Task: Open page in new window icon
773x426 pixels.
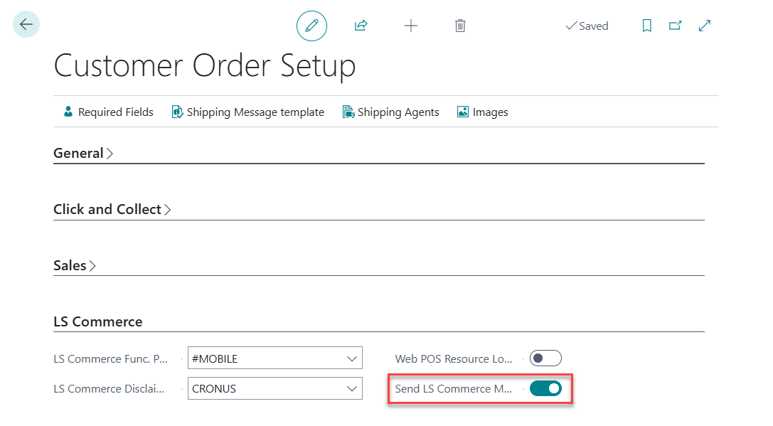Action: click(675, 26)
